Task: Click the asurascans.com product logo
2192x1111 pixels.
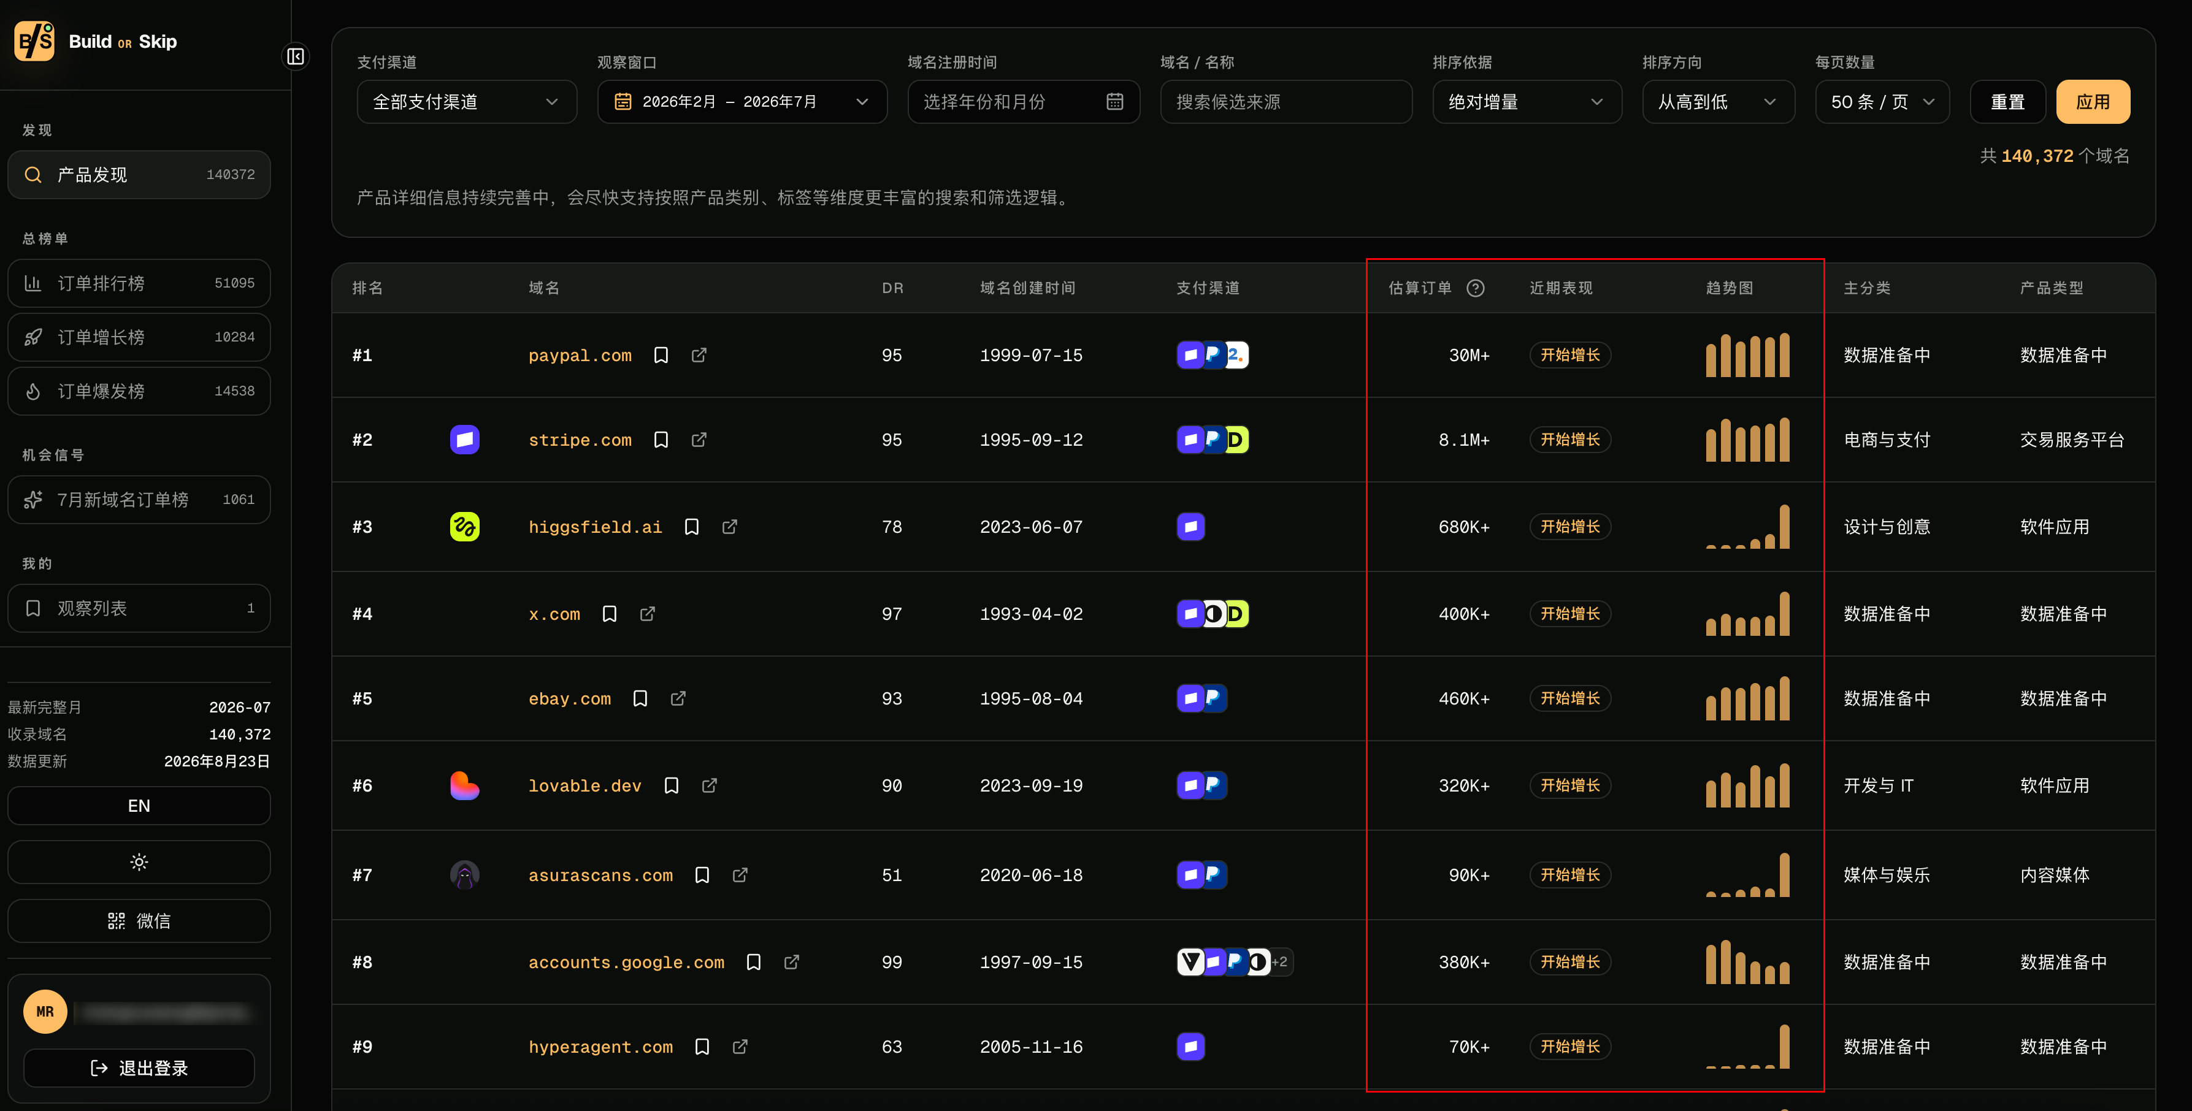Action: pos(465,874)
